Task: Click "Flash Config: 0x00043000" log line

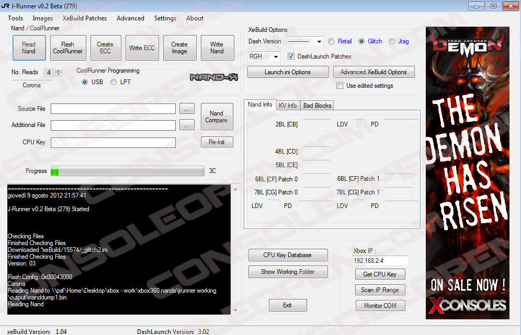Action: 40,277
